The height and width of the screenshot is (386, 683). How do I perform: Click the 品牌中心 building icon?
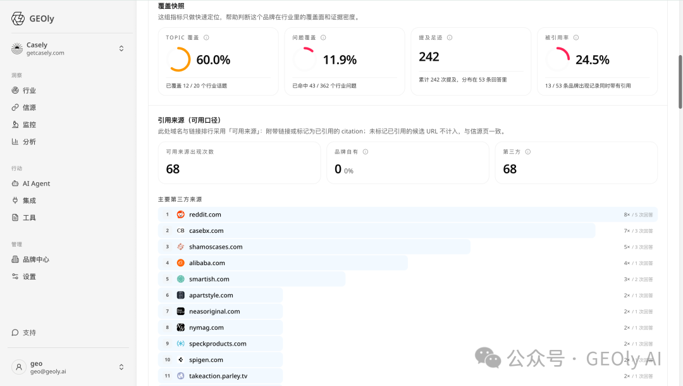(15, 259)
